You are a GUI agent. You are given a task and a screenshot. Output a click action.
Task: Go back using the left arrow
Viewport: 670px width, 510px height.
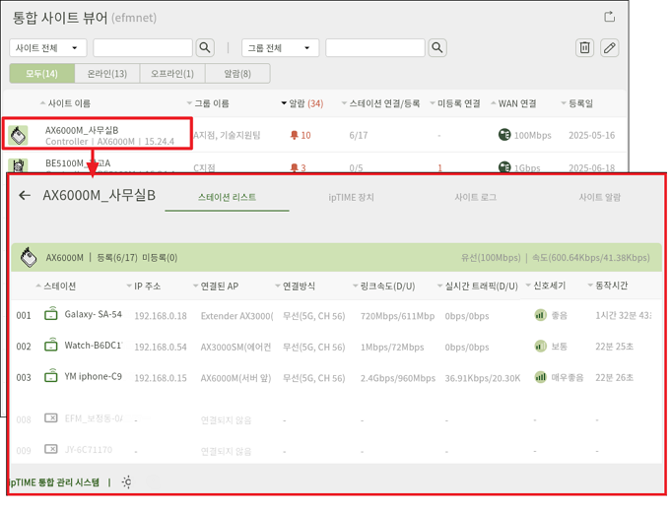tap(25, 196)
